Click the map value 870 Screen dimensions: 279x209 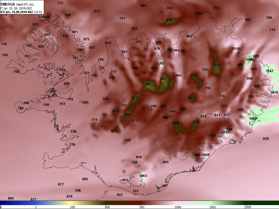(69, 196)
